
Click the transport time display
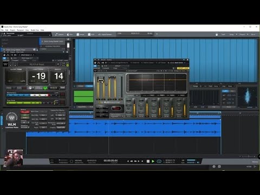pos(110,160)
